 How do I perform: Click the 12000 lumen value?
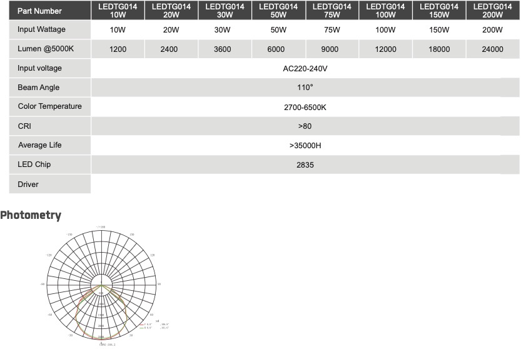(385, 49)
